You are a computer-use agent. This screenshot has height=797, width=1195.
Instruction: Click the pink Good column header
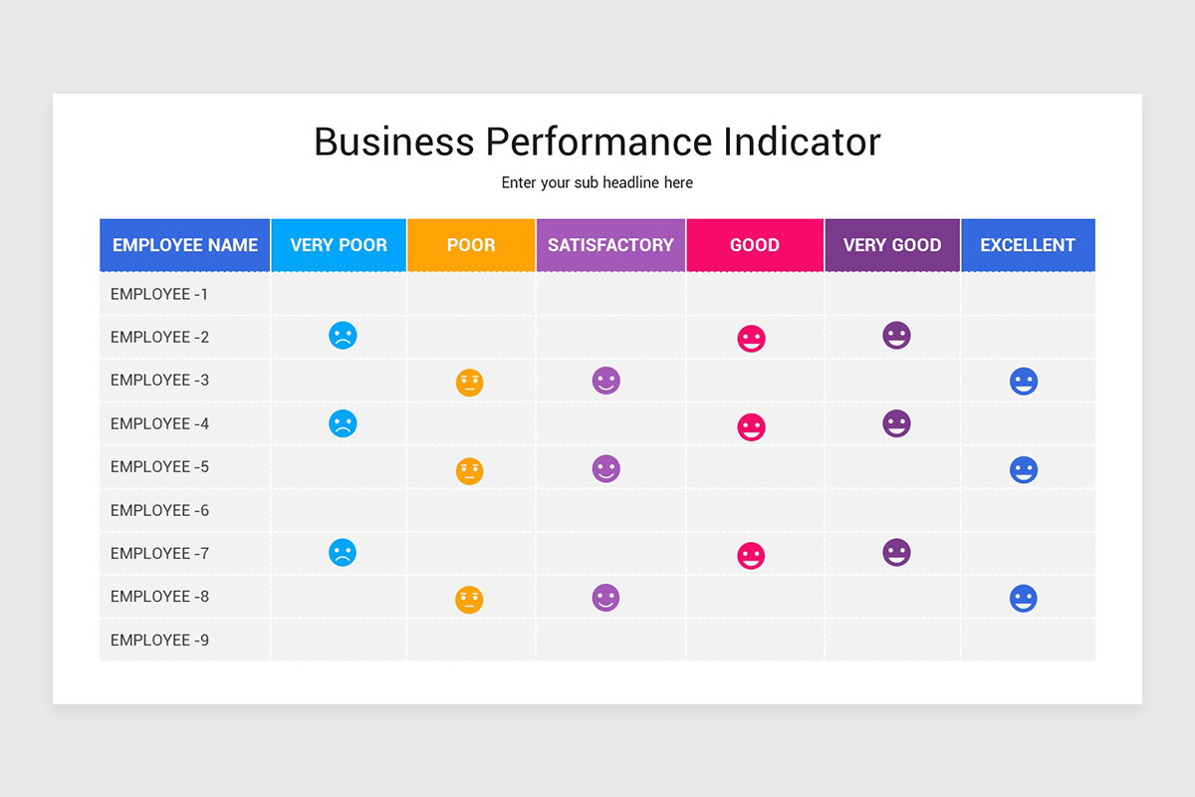755,245
